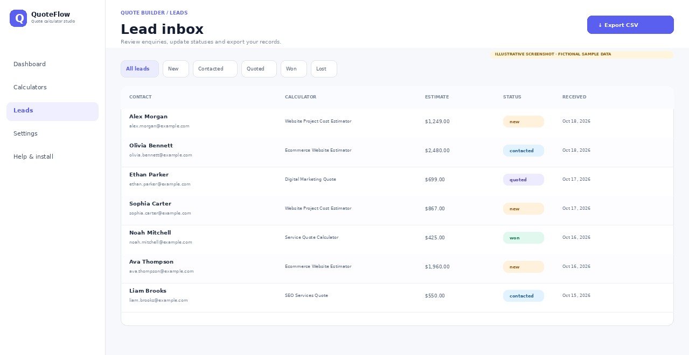Image resolution: width=689 pixels, height=355 pixels.
Task: Click quoted status badge for Ethan Parker
Action: 524,180
